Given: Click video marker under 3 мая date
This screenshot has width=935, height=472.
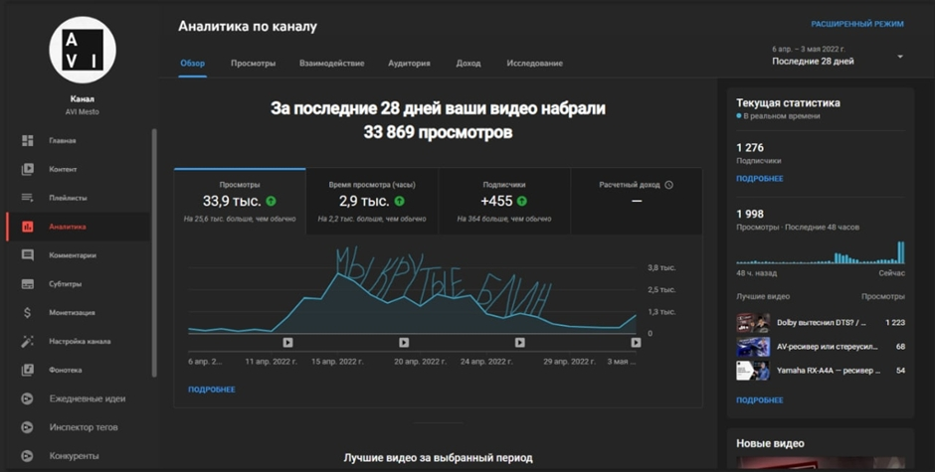Looking at the screenshot, I should pyautogui.click(x=637, y=342).
